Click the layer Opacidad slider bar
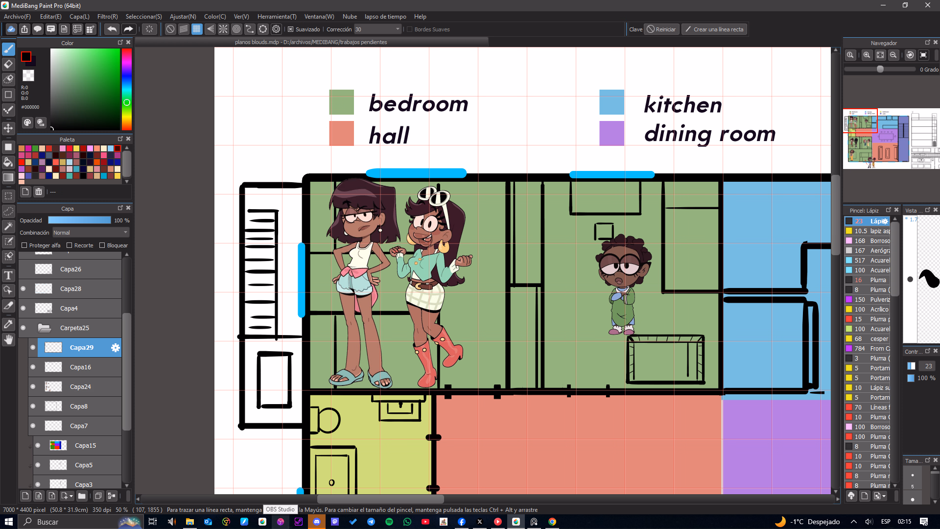Screen dimensions: 940x529 click(79, 220)
